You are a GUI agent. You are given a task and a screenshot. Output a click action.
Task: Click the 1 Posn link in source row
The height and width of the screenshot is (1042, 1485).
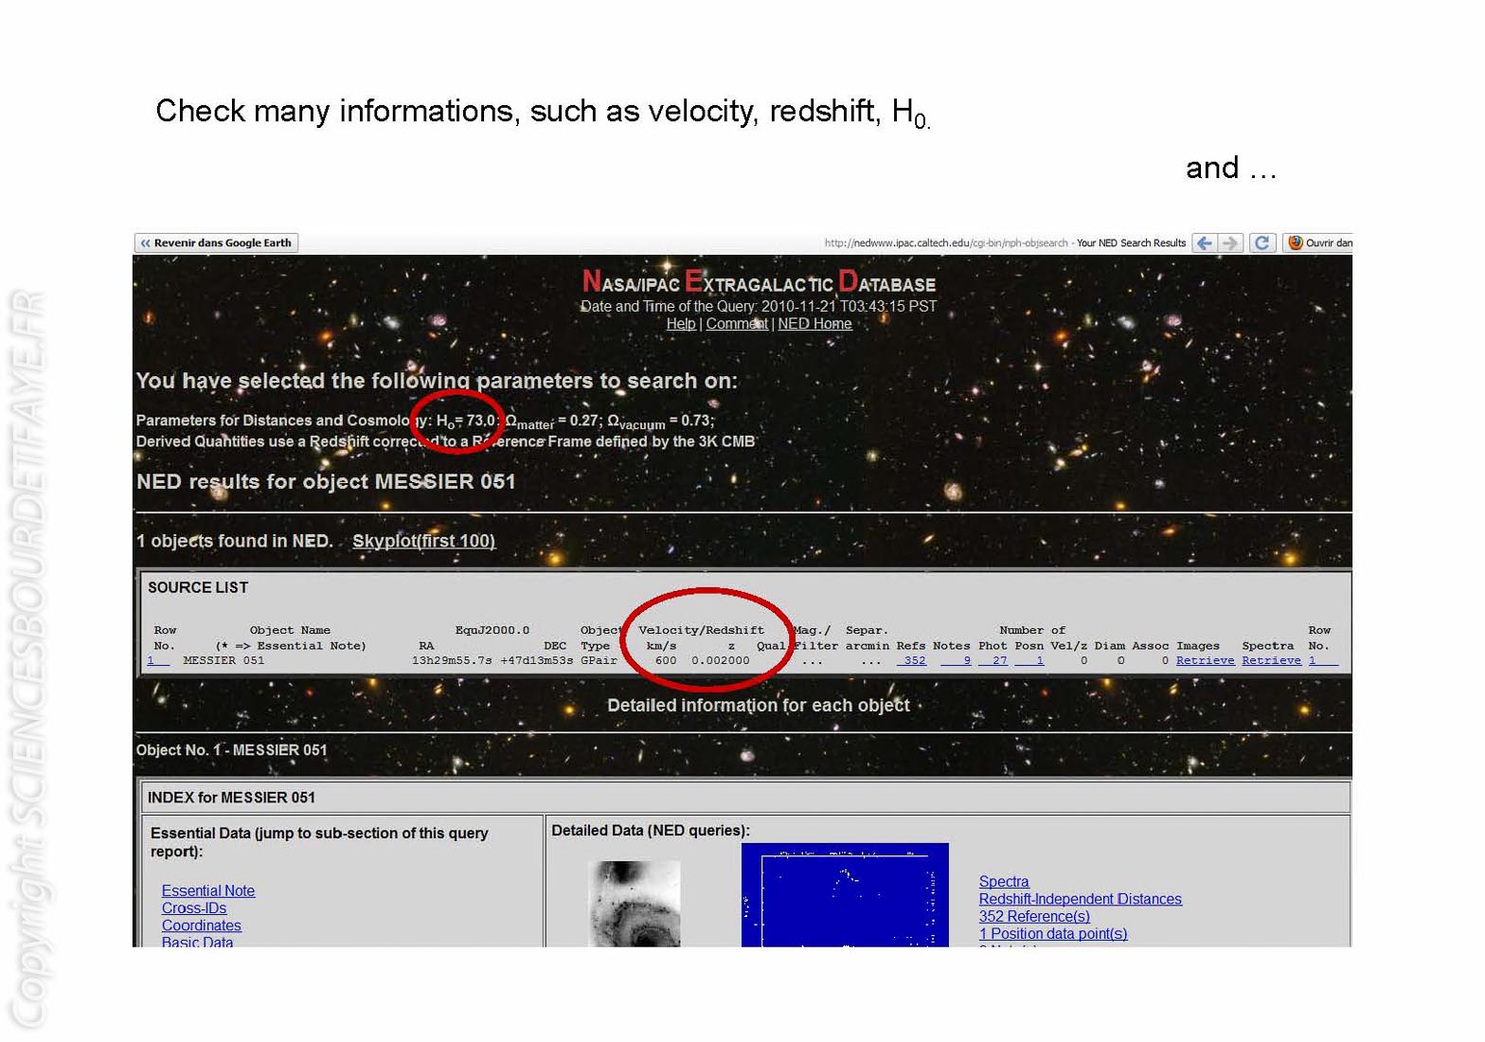point(1030,660)
